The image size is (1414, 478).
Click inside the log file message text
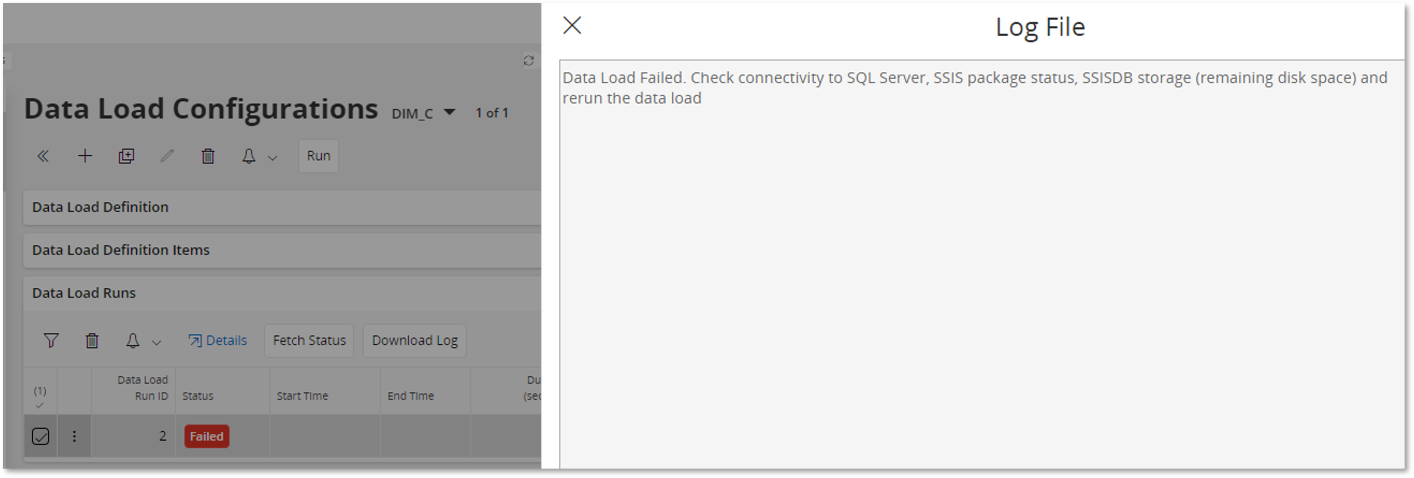[975, 88]
